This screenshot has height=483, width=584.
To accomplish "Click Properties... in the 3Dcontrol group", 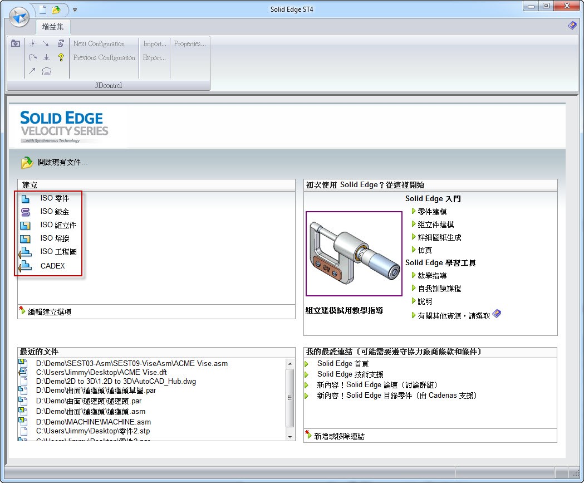I will tap(190, 43).
